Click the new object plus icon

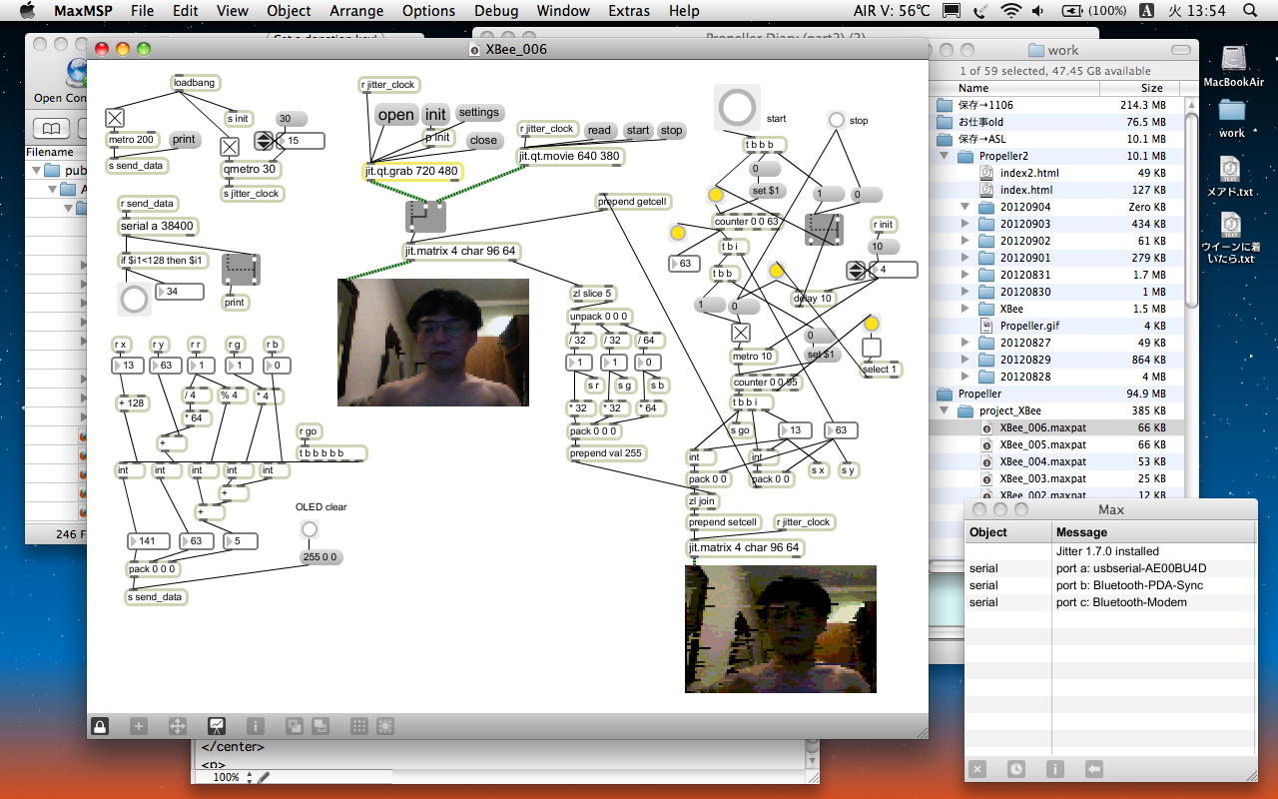click(139, 727)
